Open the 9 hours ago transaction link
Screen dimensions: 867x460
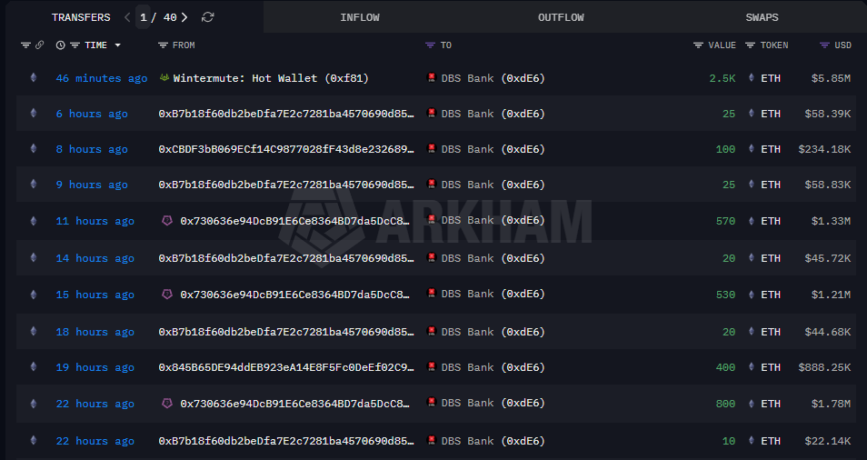pyautogui.click(x=92, y=185)
